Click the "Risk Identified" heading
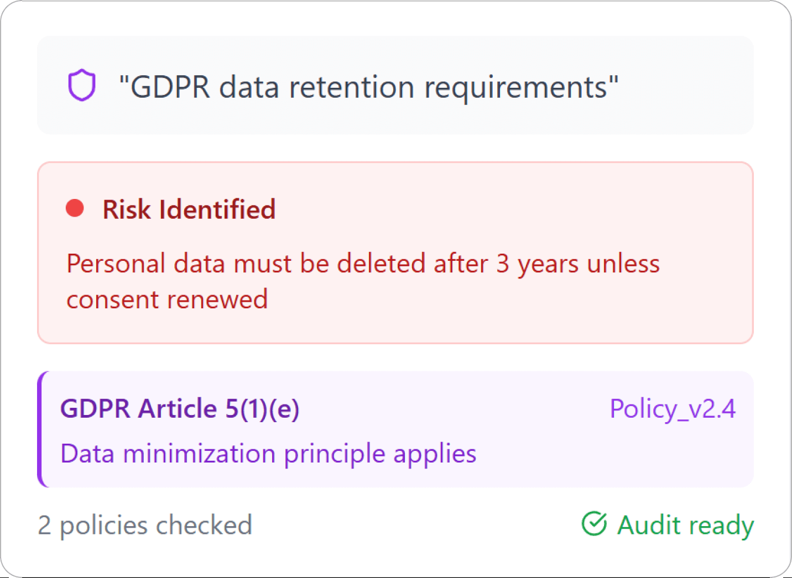Screen dimensions: 792x578 coord(189,209)
